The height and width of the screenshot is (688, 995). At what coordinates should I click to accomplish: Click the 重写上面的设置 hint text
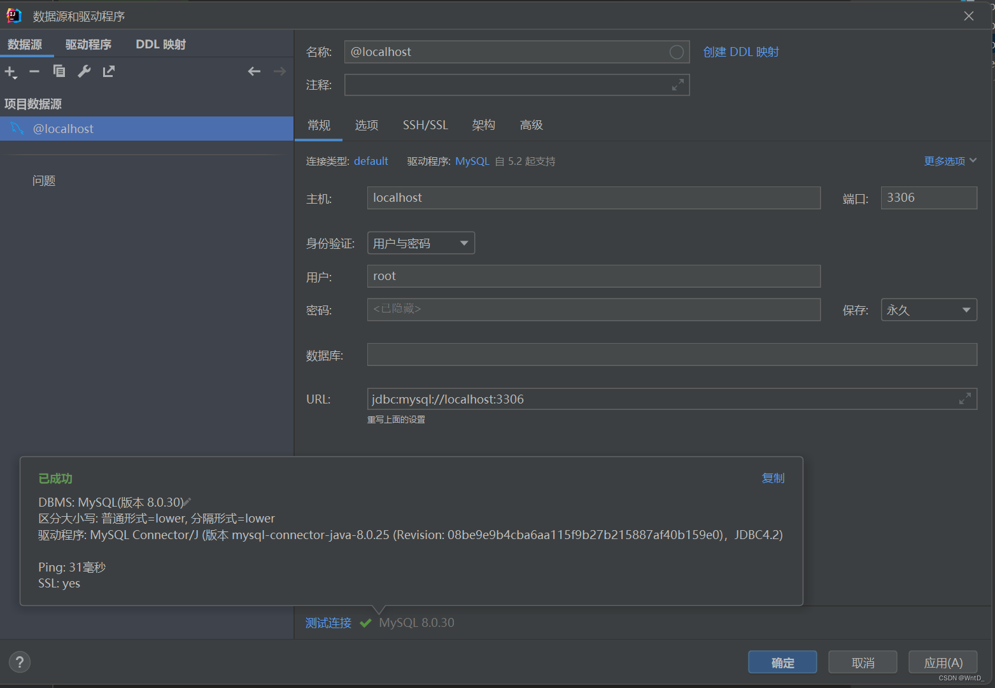396,419
